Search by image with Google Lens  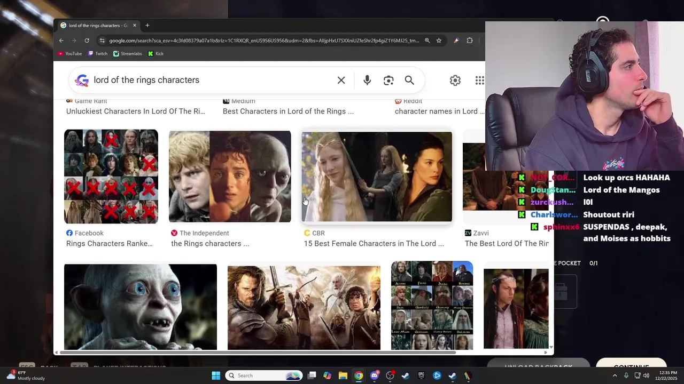click(388, 80)
